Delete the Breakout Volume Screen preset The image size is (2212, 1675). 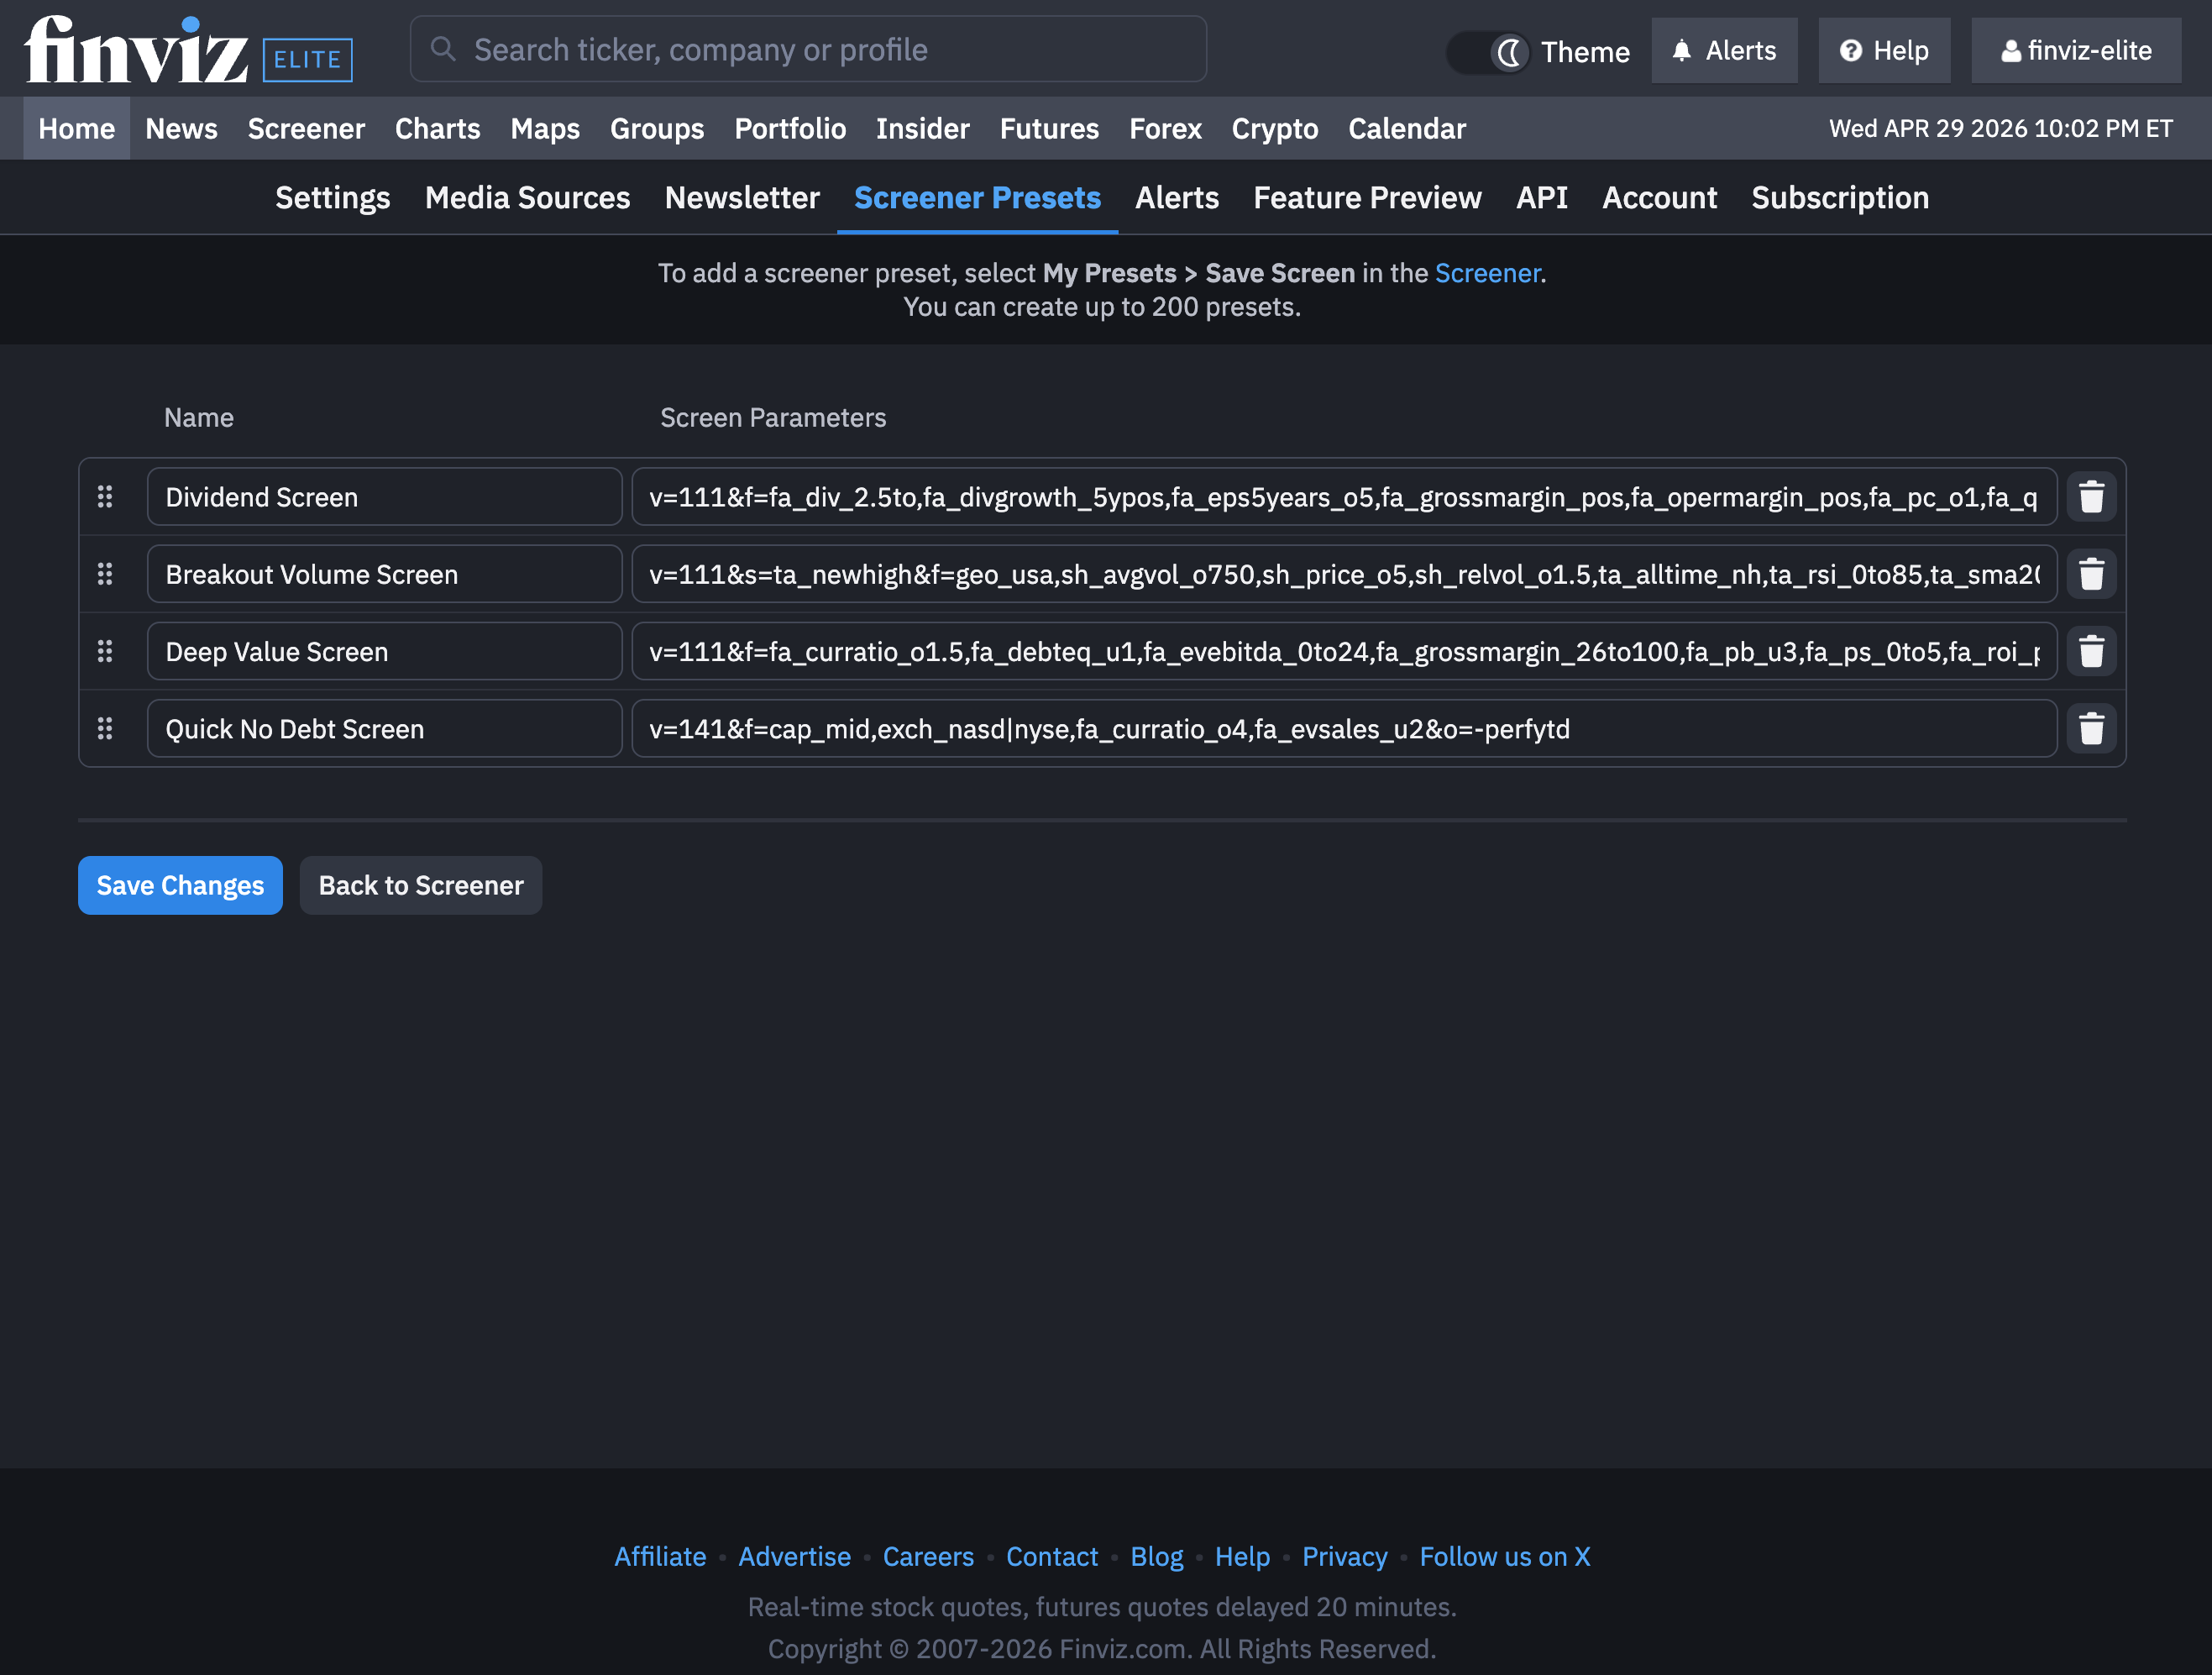(x=2091, y=574)
